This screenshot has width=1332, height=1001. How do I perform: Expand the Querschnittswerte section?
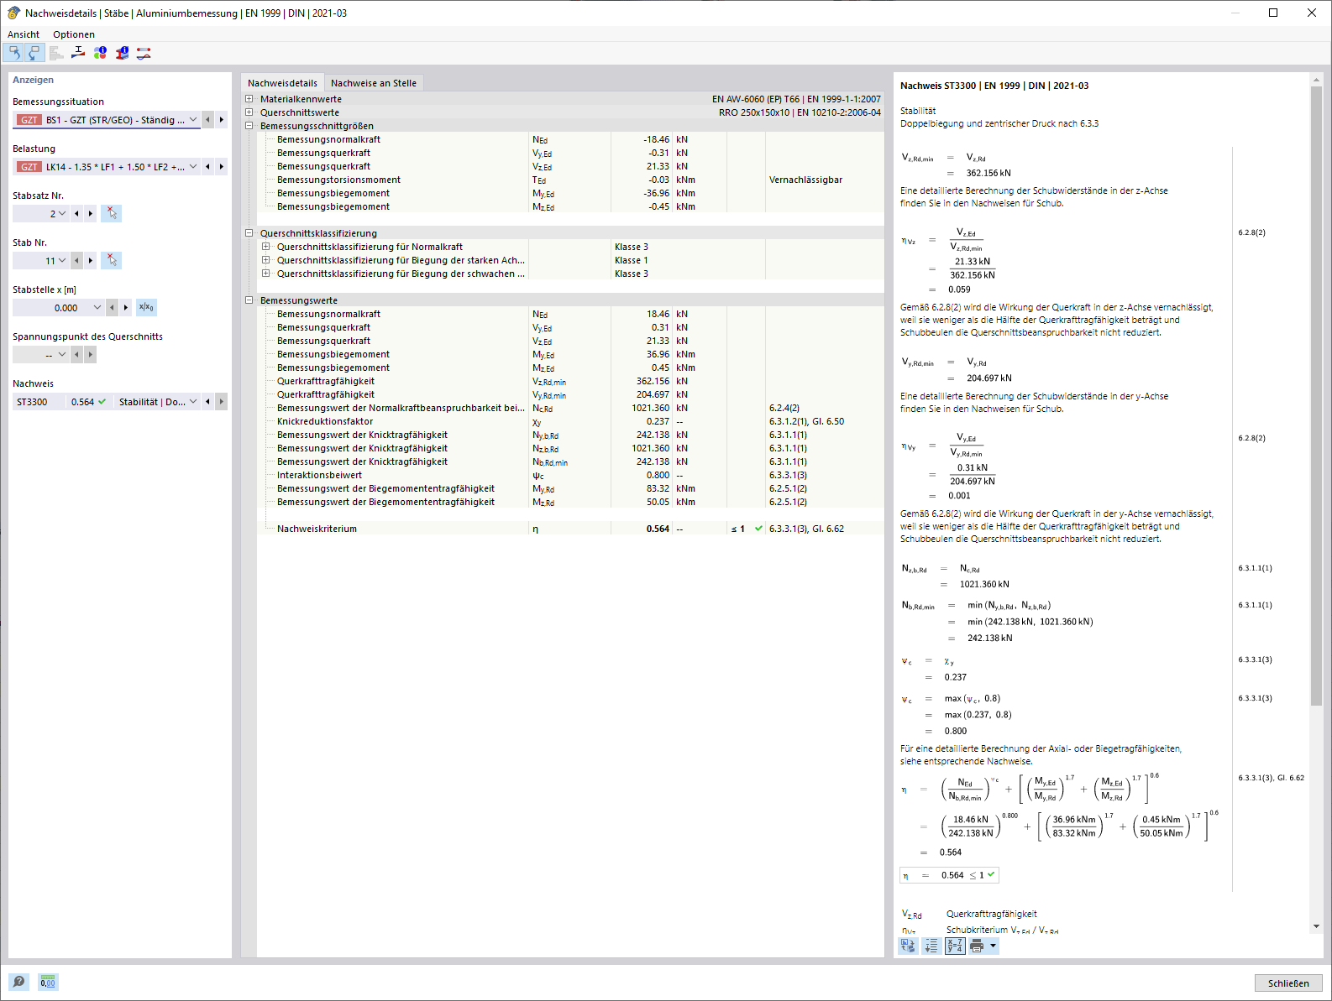(x=249, y=112)
